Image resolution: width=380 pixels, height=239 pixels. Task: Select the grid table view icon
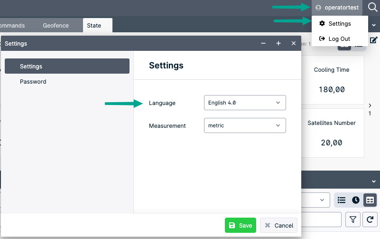(x=370, y=200)
